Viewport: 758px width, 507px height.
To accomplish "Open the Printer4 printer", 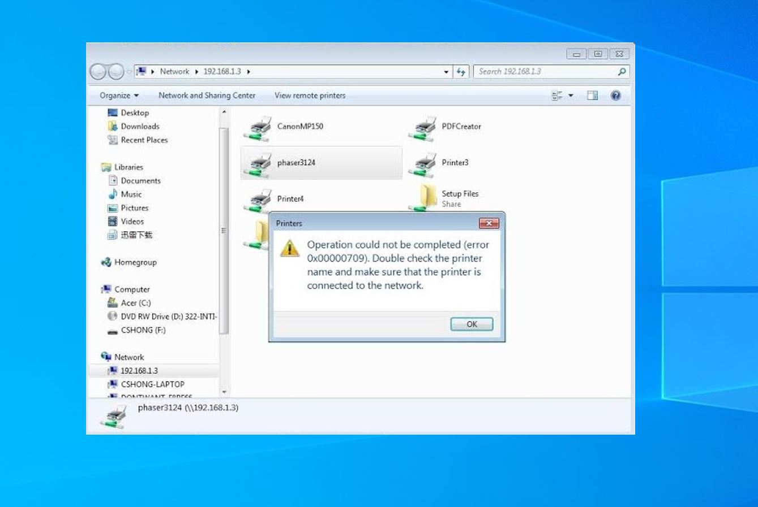I will point(290,198).
